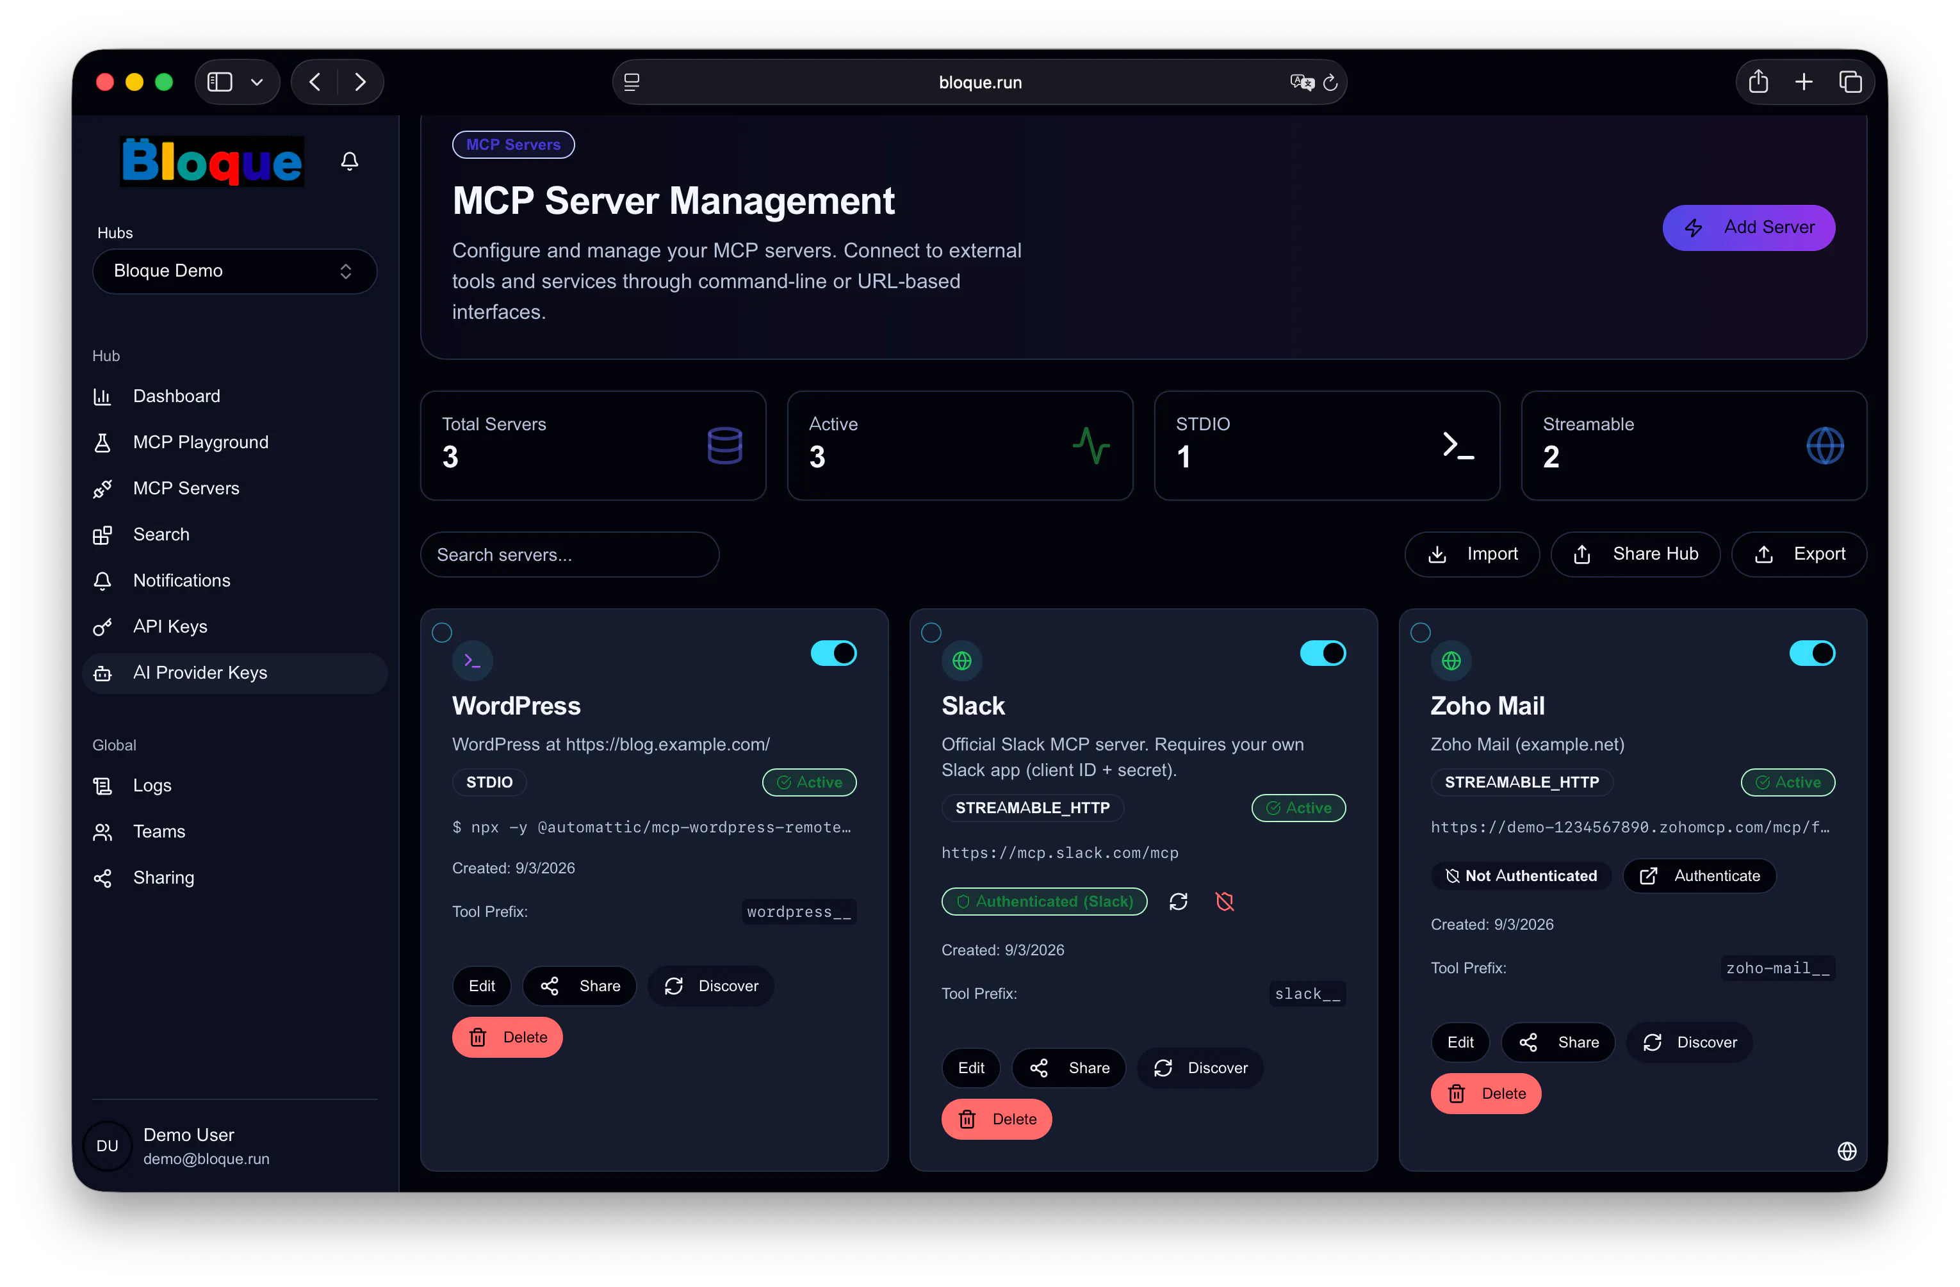
Task: Click the Export button
Action: (1799, 554)
